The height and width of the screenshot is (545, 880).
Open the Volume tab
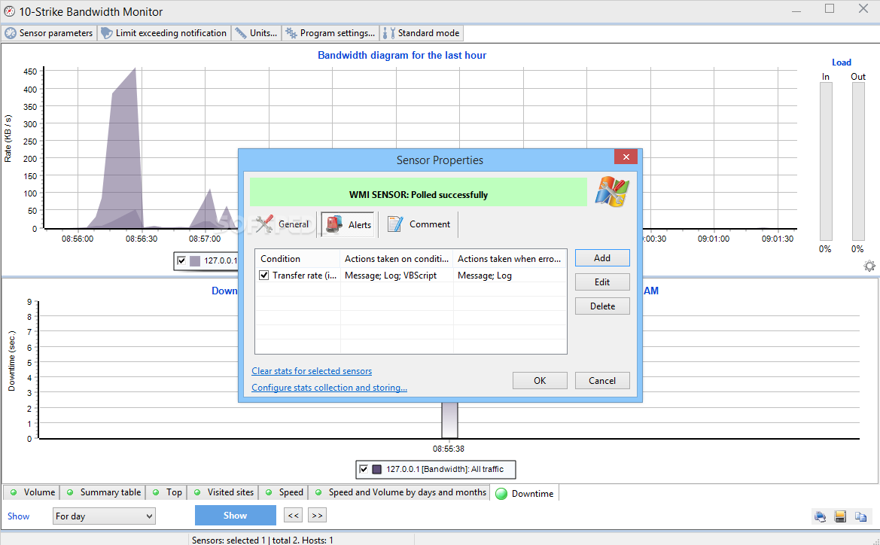click(x=32, y=493)
